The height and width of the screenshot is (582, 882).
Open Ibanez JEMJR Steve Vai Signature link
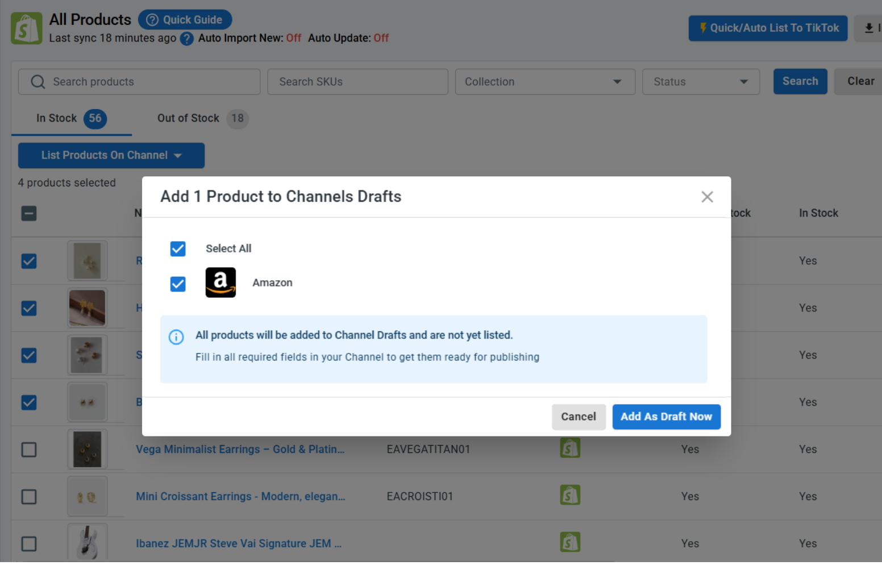pos(239,544)
